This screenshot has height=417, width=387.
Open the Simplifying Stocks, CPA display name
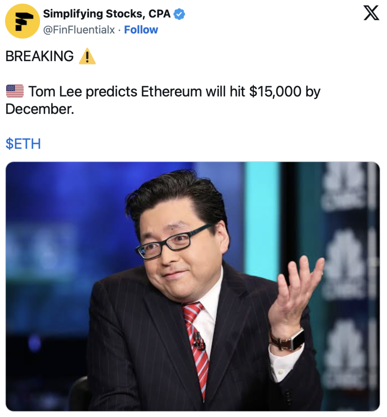(x=107, y=14)
